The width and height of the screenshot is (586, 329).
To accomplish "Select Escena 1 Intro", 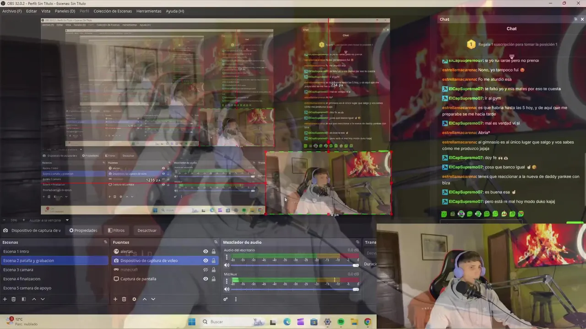I will click(x=55, y=251).
